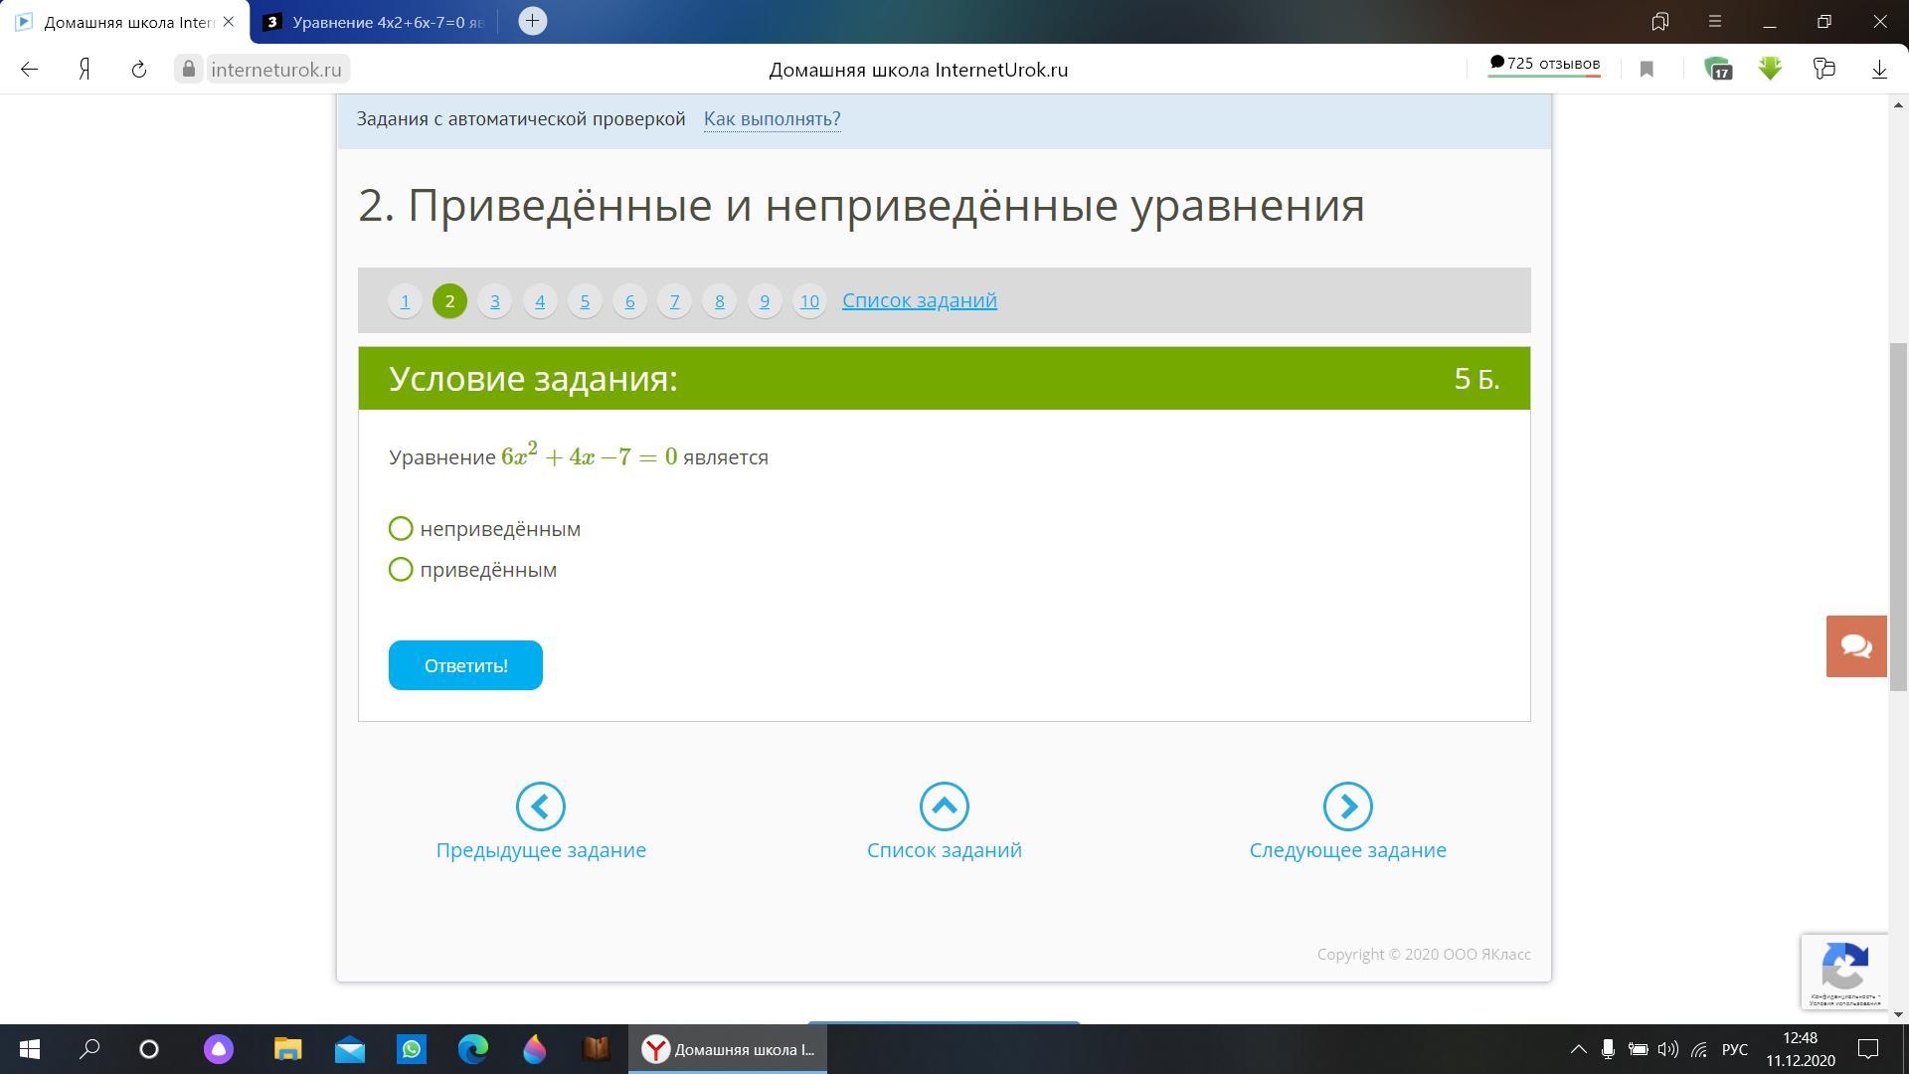
Task: Open the Как выполнять? link
Action: (772, 119)
